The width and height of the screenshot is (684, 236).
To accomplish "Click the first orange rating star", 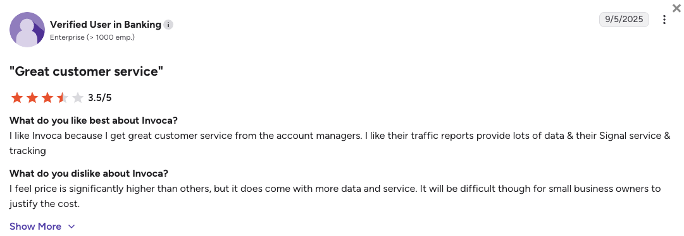I will [x=17, y=98].
